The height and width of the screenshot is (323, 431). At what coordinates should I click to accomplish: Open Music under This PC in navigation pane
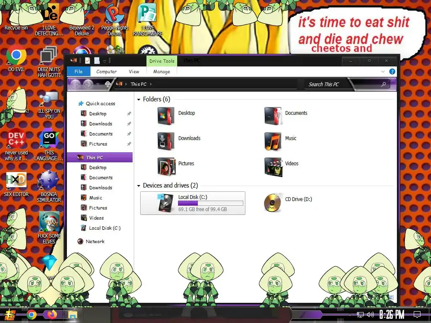[x=96, y=198]
